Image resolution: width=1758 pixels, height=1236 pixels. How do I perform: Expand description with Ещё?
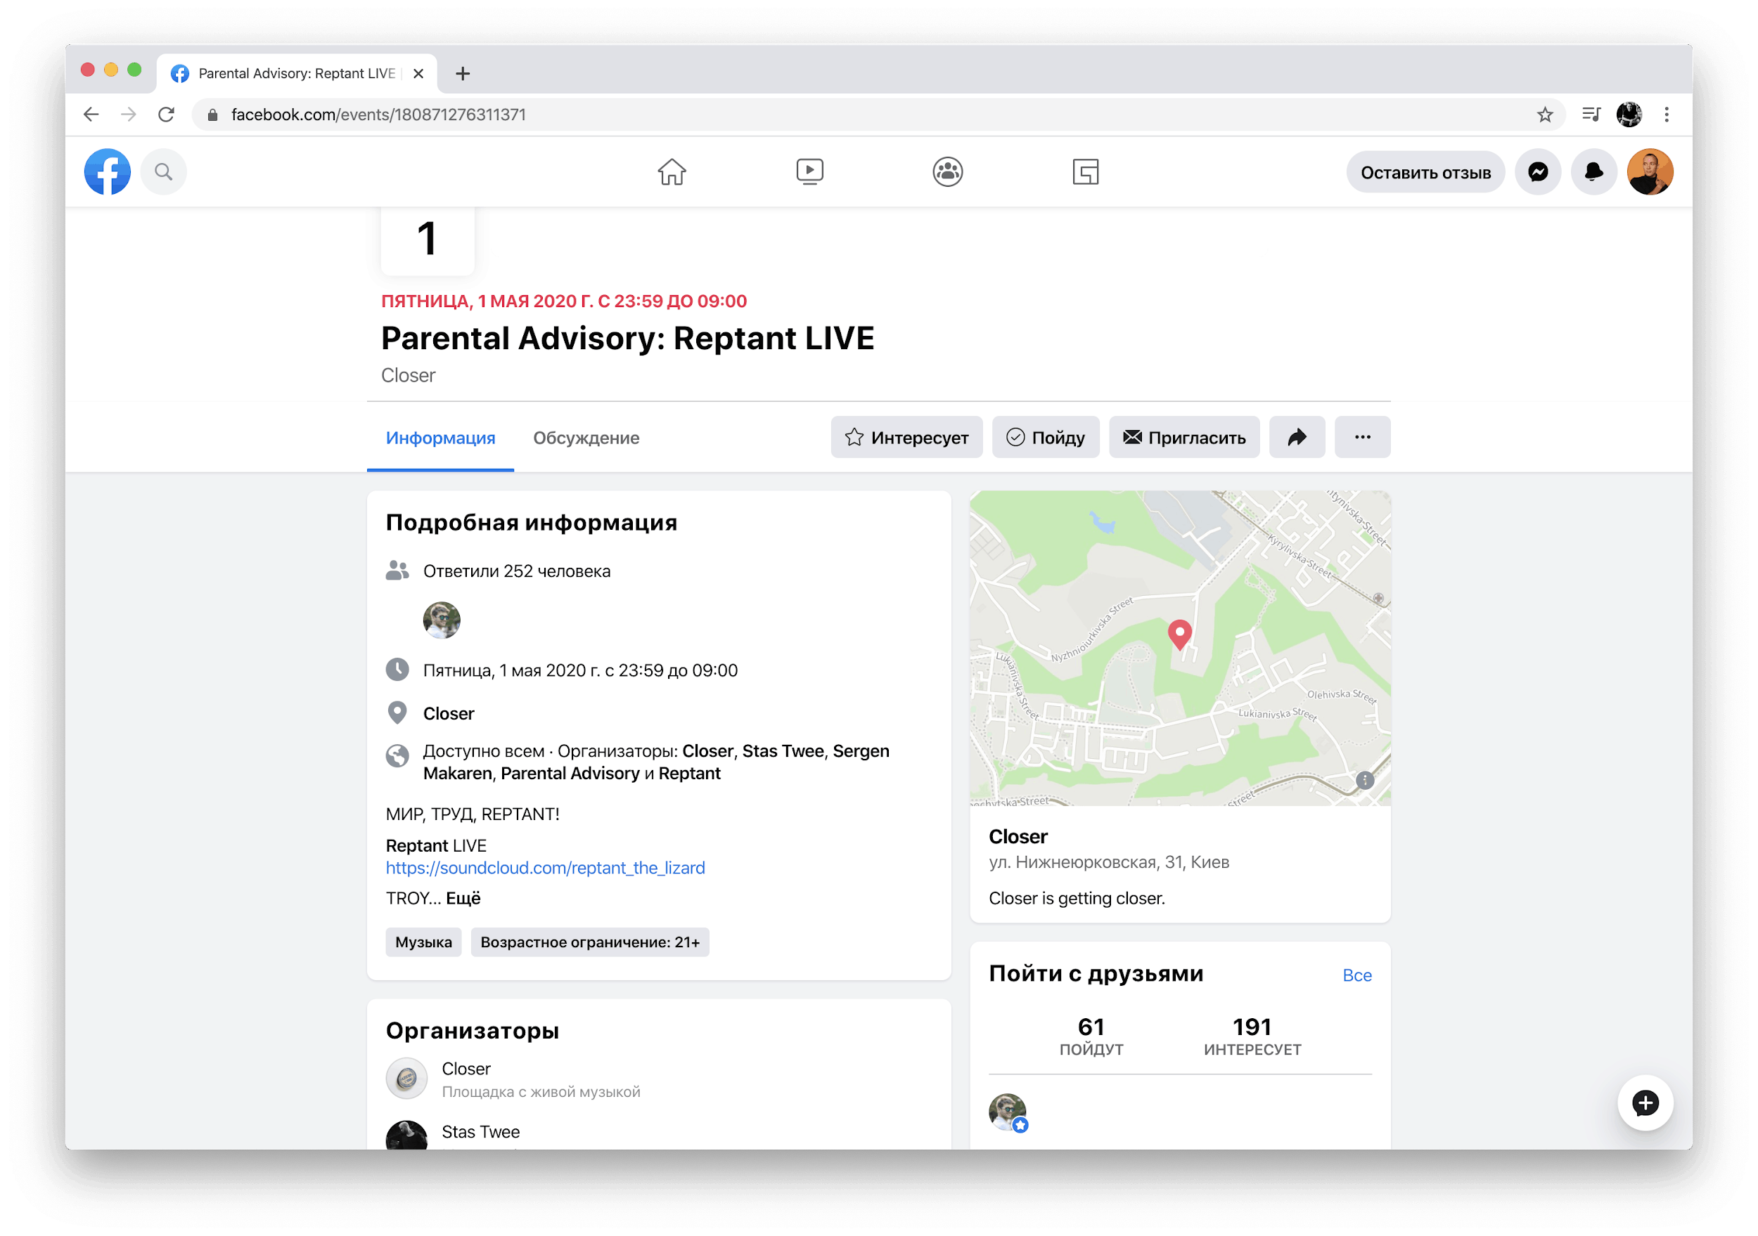click(x=463, y=899)
